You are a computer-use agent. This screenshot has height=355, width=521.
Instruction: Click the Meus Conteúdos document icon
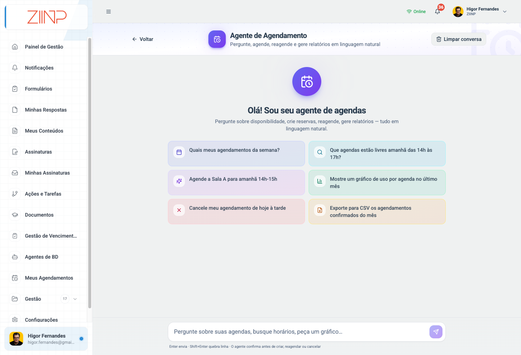click(x=15, y=131)
